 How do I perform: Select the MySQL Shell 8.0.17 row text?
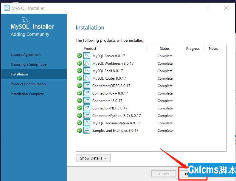(108, 71)
